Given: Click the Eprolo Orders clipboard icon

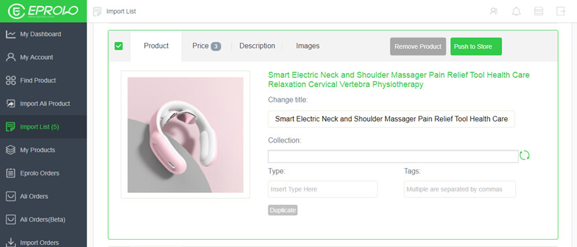Looking at the screenshot, I should click(11, 173).
